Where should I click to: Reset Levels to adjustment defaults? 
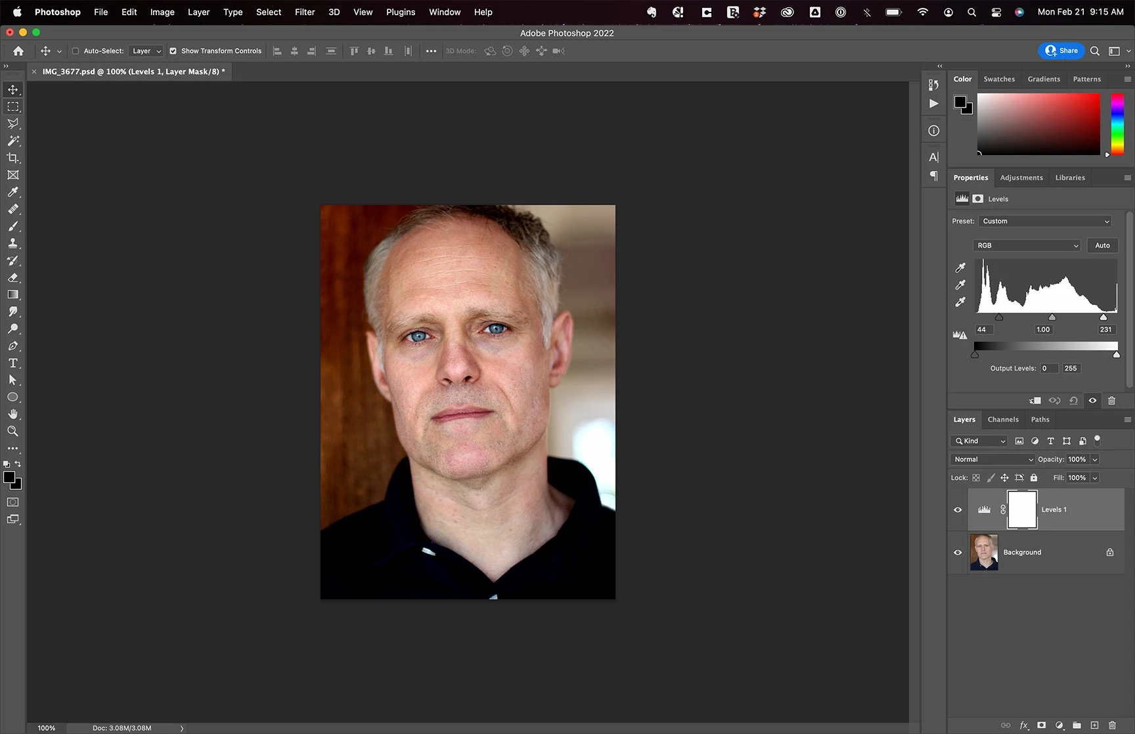1073,400
